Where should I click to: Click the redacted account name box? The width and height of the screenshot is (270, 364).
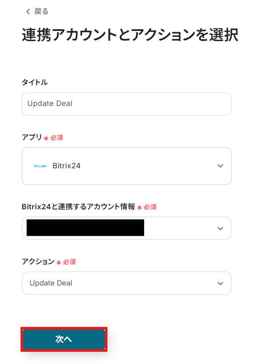point(85,228)
